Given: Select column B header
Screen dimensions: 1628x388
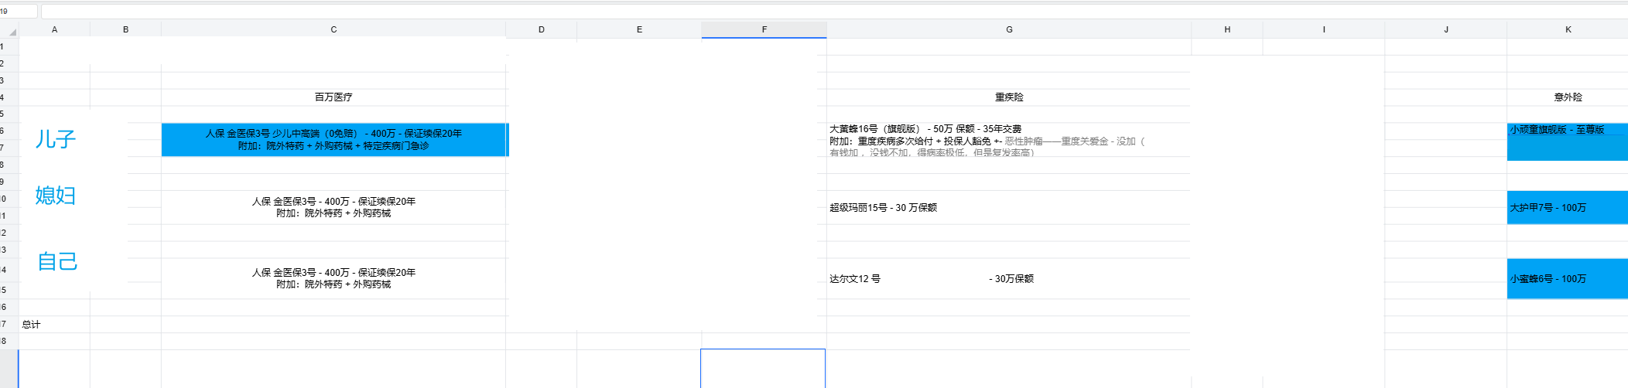Looking at the screenshot, I should (125, 29).
